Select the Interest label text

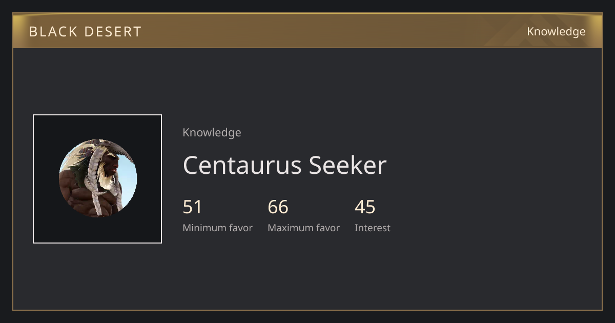372,228
